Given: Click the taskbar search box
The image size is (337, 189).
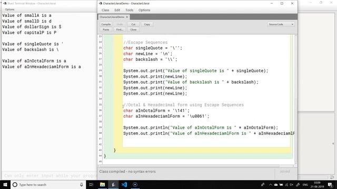Looking at the screenshot, I should 48,184.
